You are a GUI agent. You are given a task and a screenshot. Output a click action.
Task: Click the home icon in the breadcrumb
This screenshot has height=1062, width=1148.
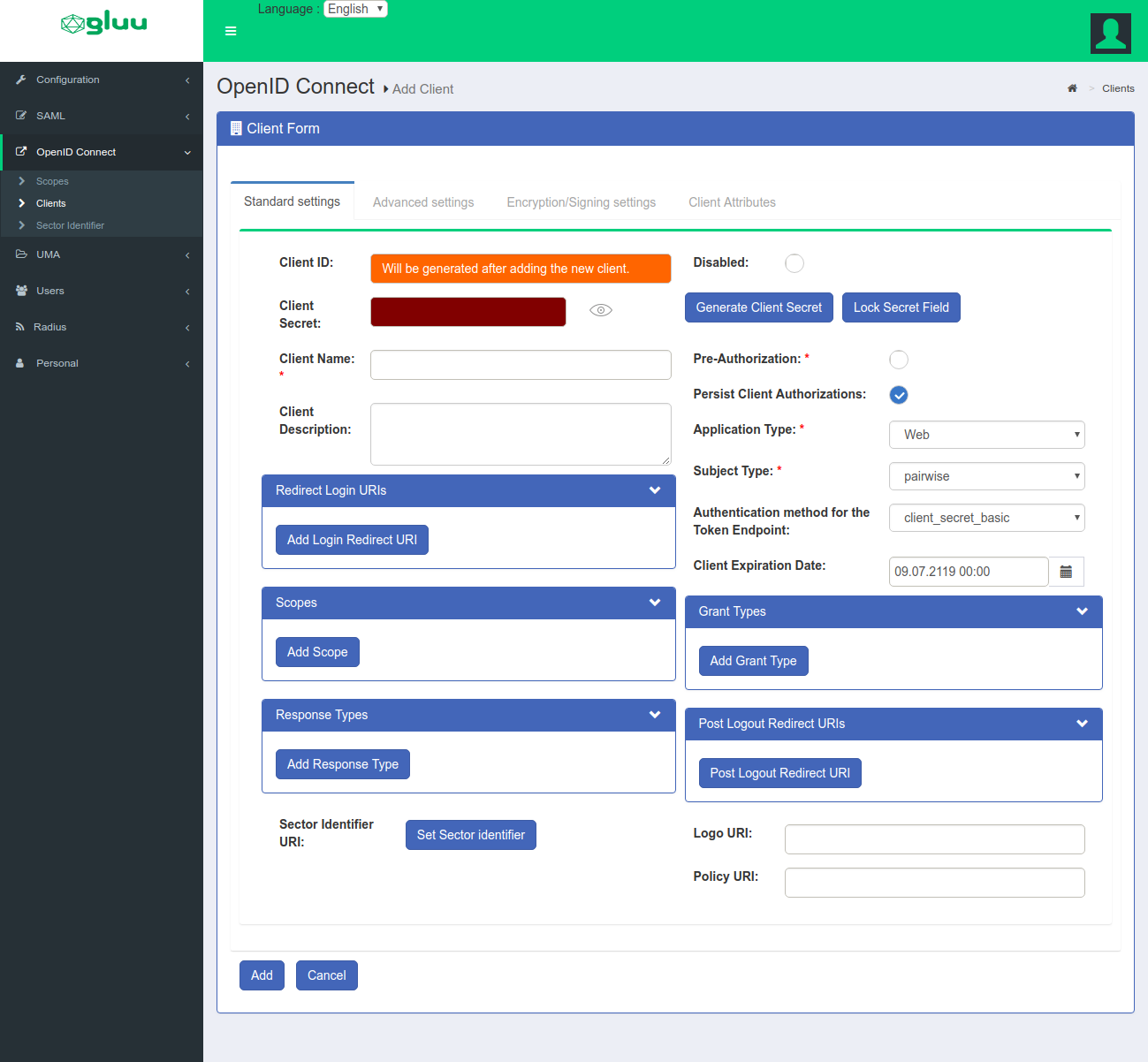pos(1072,87)
